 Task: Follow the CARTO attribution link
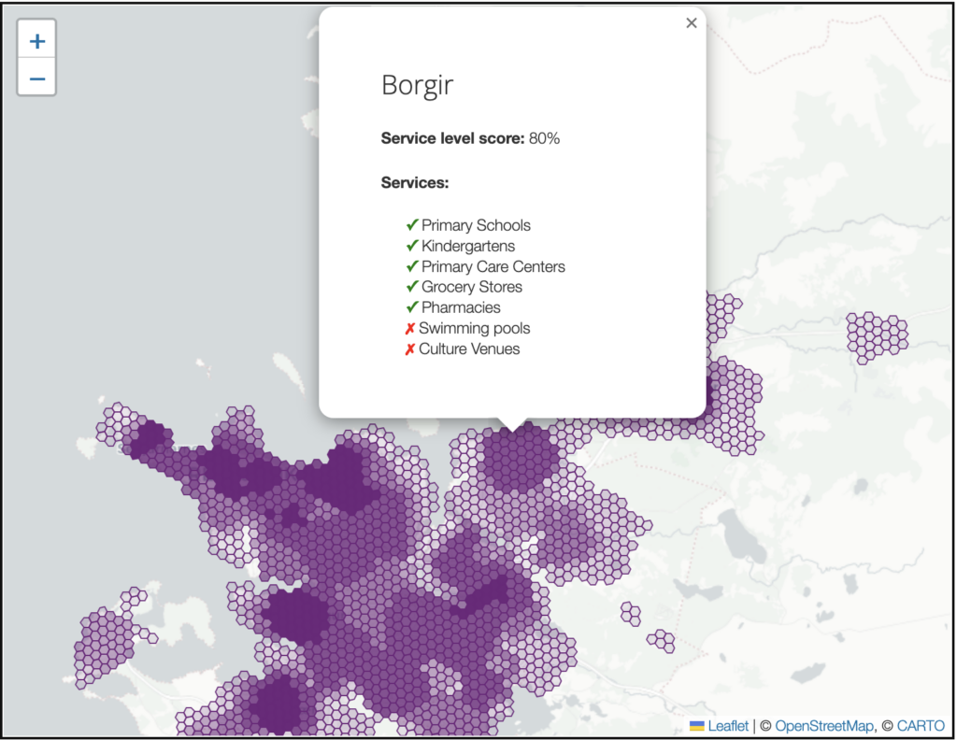(x=921, y=726)
